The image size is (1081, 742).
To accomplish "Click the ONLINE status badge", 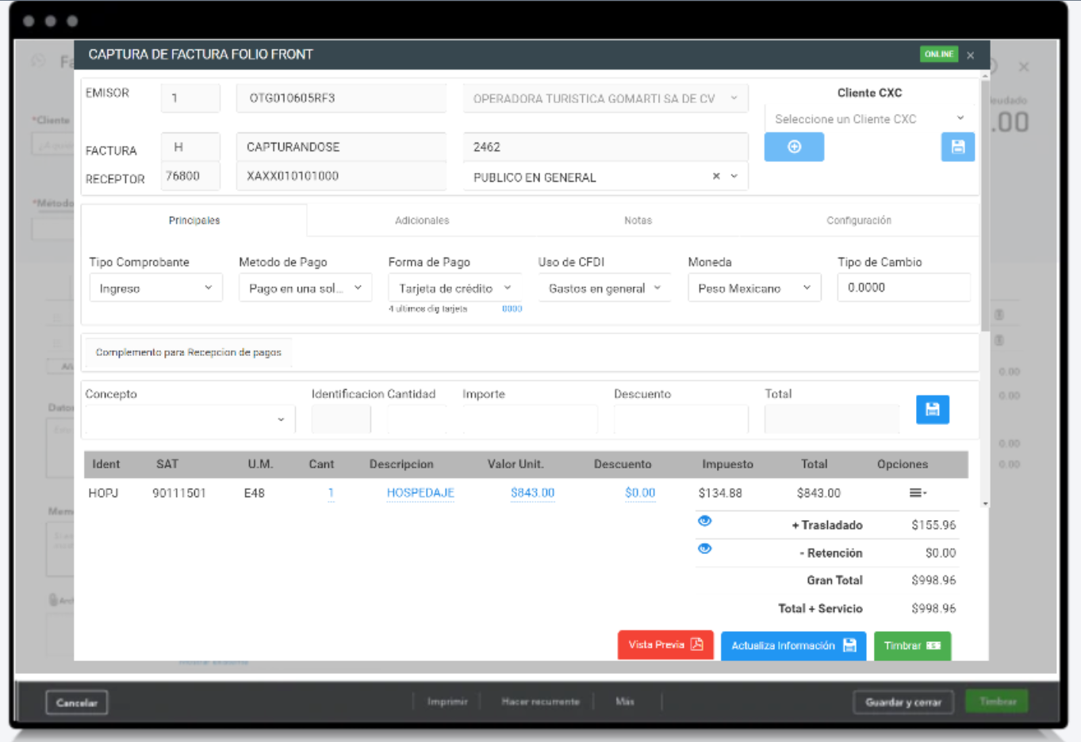I will (x=938, y=55).
